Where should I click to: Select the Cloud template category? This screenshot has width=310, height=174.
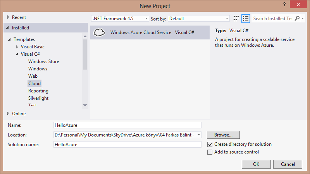coord(34,83)
